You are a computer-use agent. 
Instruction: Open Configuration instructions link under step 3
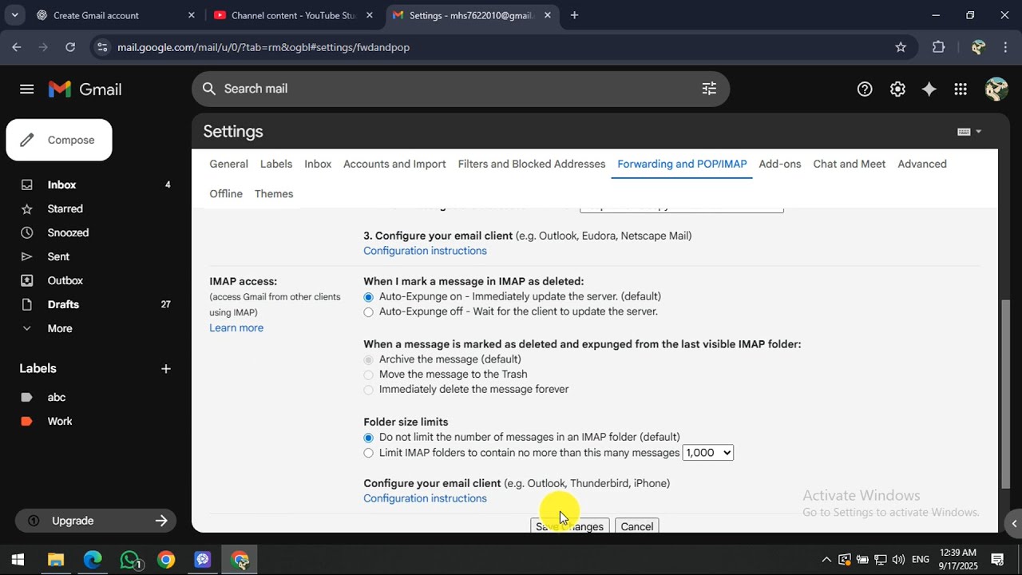click(425, 251)
